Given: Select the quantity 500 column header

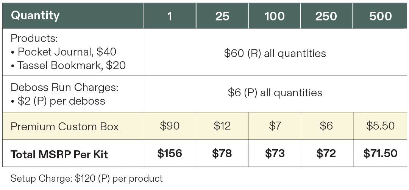Looking at the screenshot, I should tap(380, 15).
